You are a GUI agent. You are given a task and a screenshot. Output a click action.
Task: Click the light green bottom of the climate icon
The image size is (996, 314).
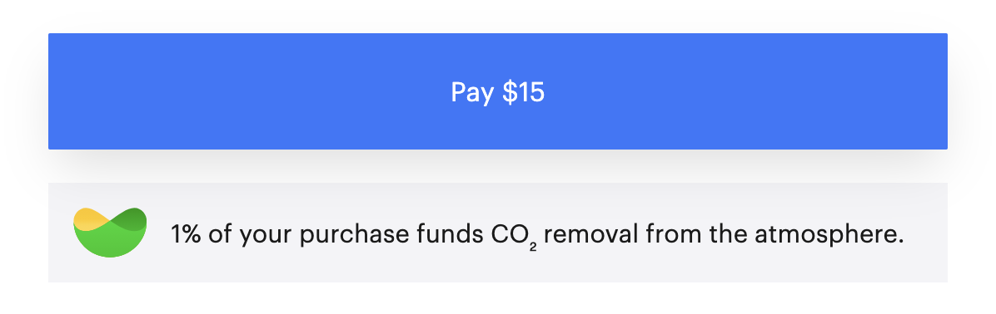[x=110, y=245]
